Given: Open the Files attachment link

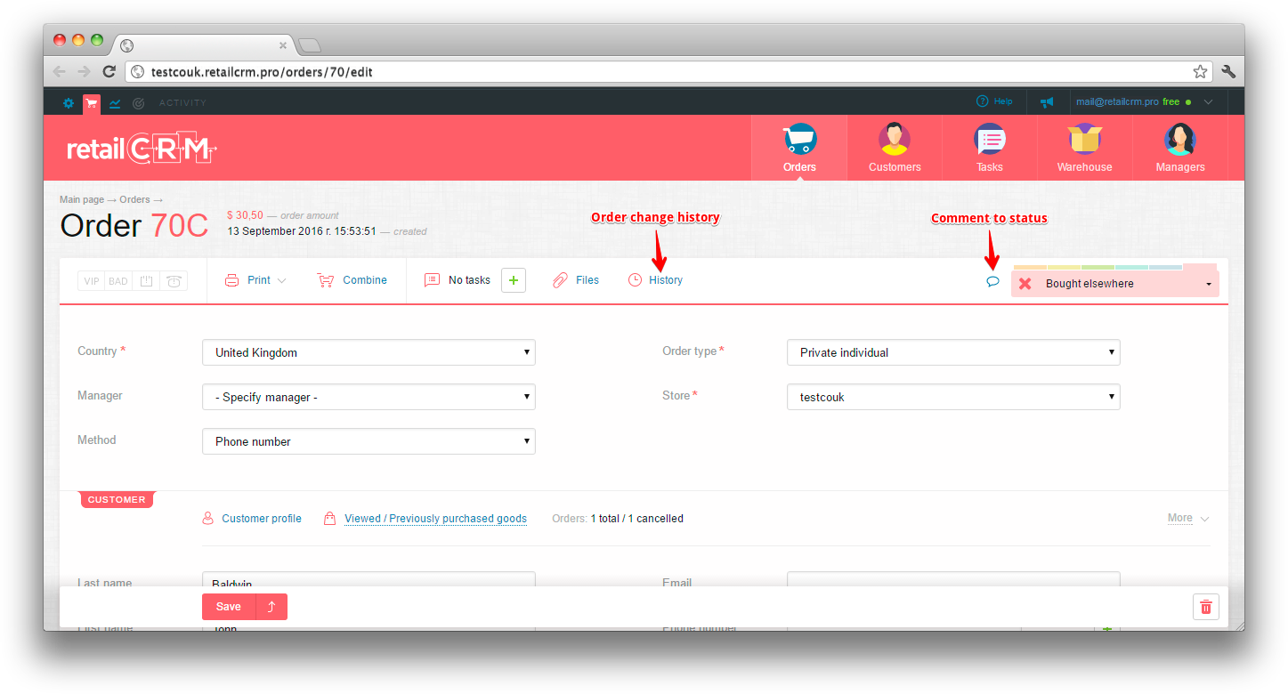Looking at the screenshot, I should coord(575,280).
